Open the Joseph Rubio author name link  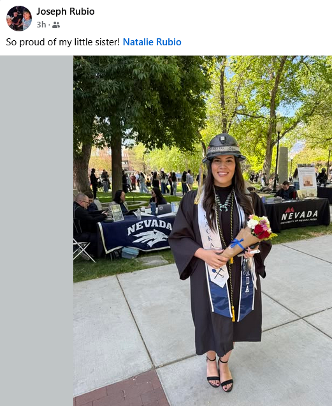pos(66,11)
